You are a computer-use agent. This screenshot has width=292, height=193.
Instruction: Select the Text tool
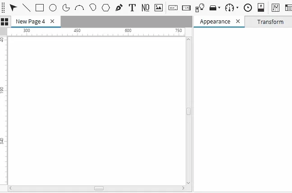[132, 8]
